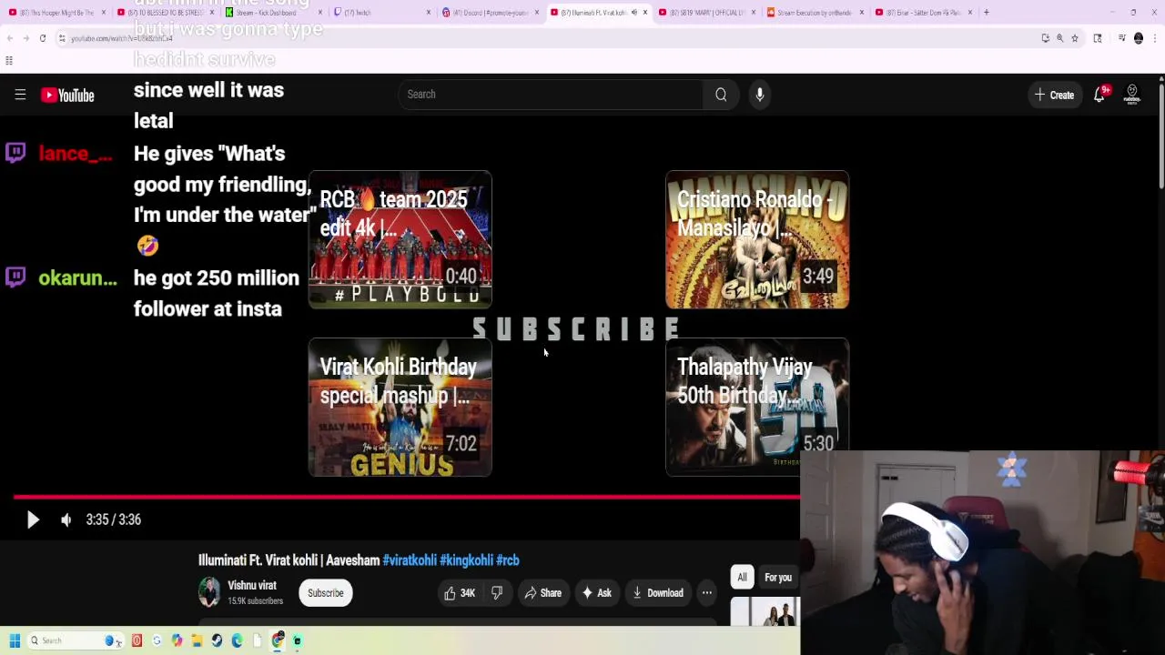The height and width of the screenshot is (655, 1165).
Task: Click okarun username in chat overlay
Action: click(77, 278)
